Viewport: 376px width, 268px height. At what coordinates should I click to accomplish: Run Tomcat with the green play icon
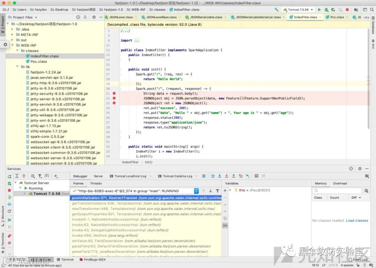[x=319, y=10]
